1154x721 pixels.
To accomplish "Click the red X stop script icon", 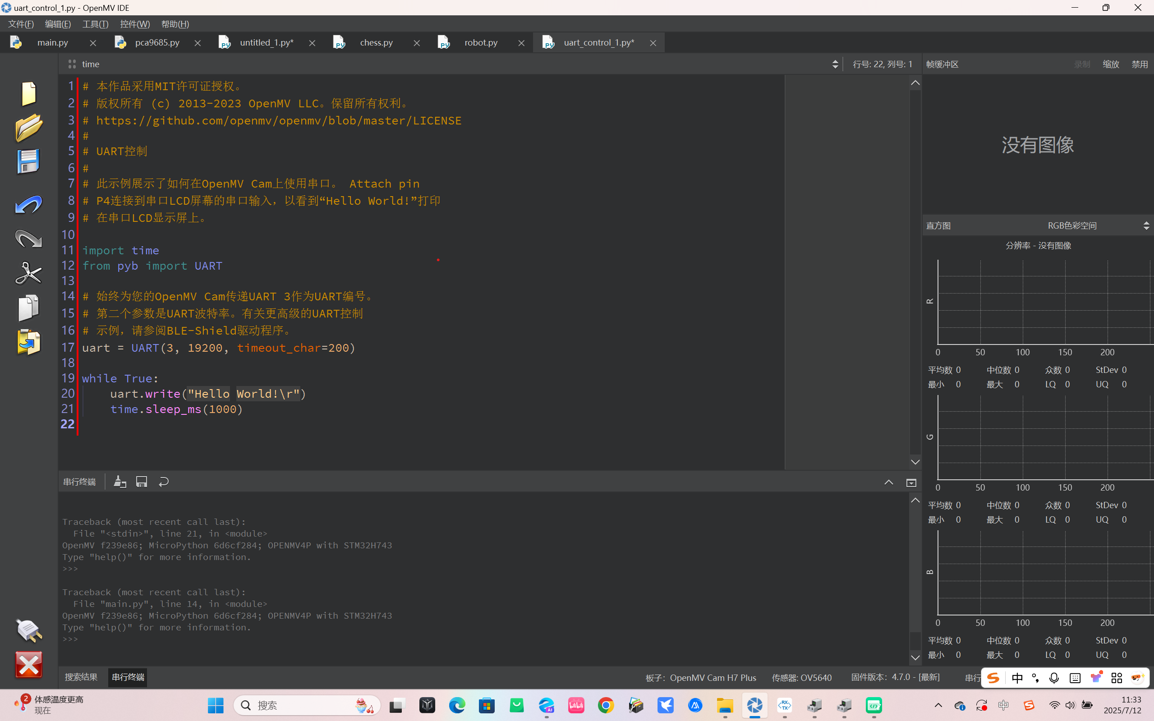I will point(28,664).
